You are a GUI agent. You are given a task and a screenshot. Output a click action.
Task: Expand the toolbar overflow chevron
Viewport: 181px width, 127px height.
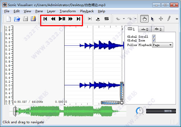click(177, 19)
